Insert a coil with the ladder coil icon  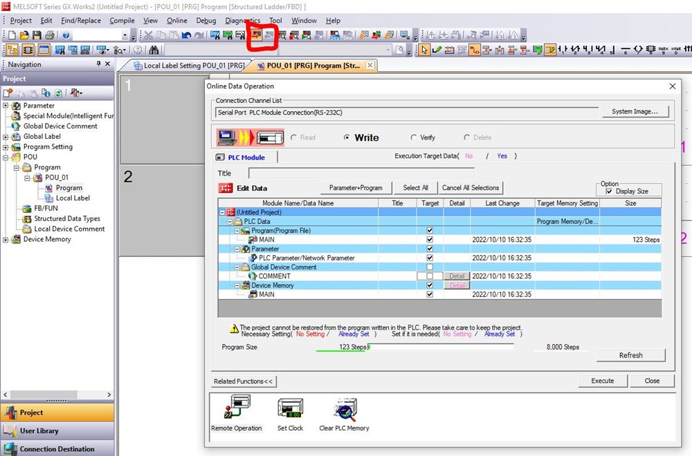click(x=638, y=50)
